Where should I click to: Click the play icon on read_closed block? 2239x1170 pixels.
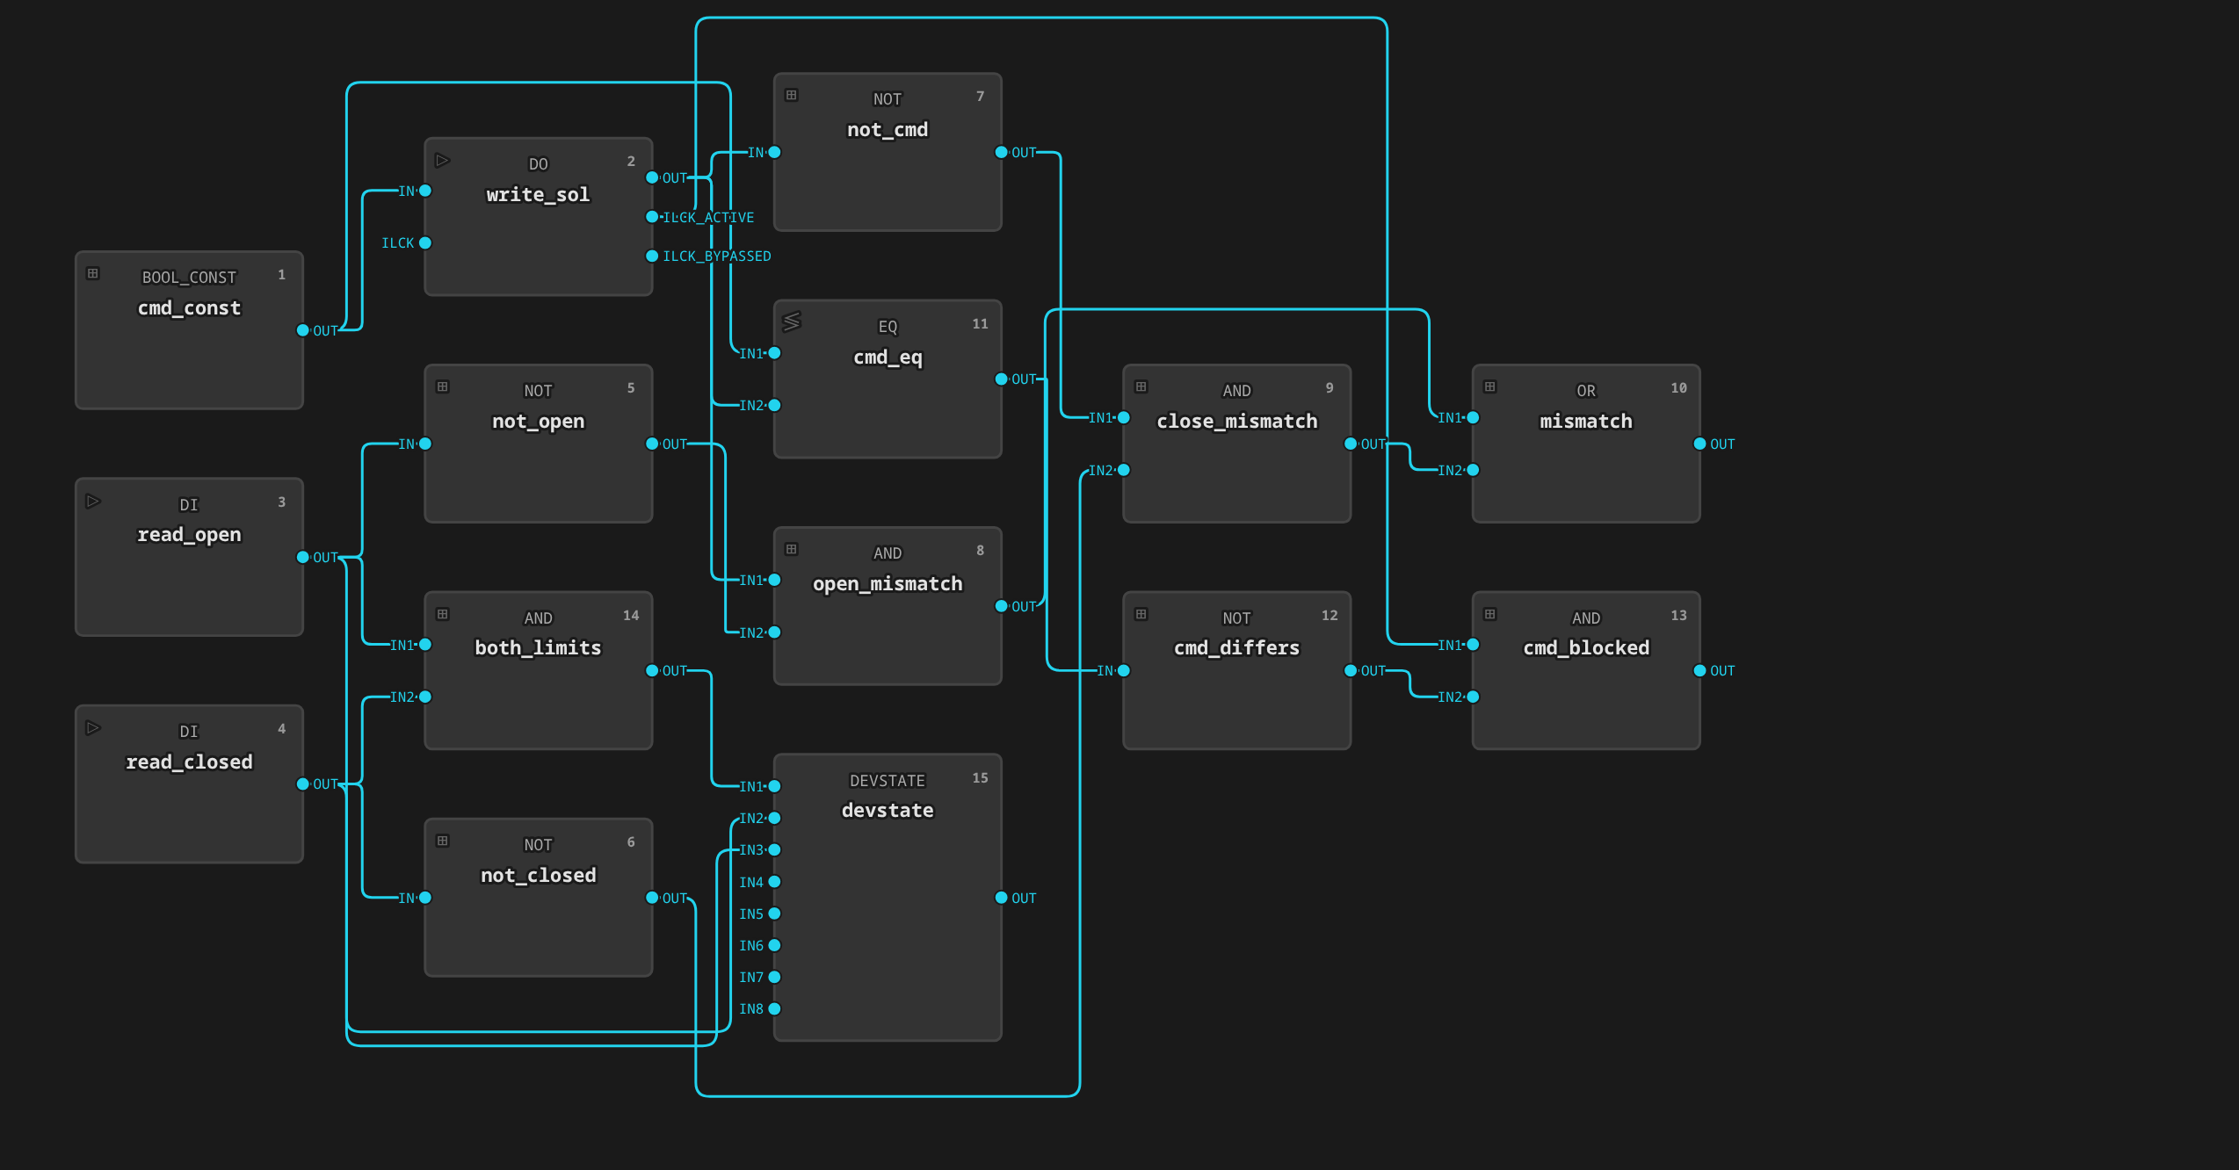tap(93, 727)
